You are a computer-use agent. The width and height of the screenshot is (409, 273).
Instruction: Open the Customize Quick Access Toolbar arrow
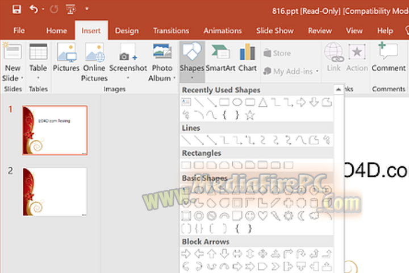87,9
